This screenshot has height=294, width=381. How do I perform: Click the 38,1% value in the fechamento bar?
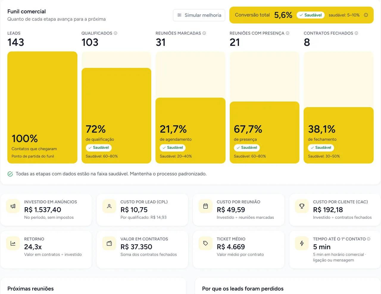click(x=322, y=129)
